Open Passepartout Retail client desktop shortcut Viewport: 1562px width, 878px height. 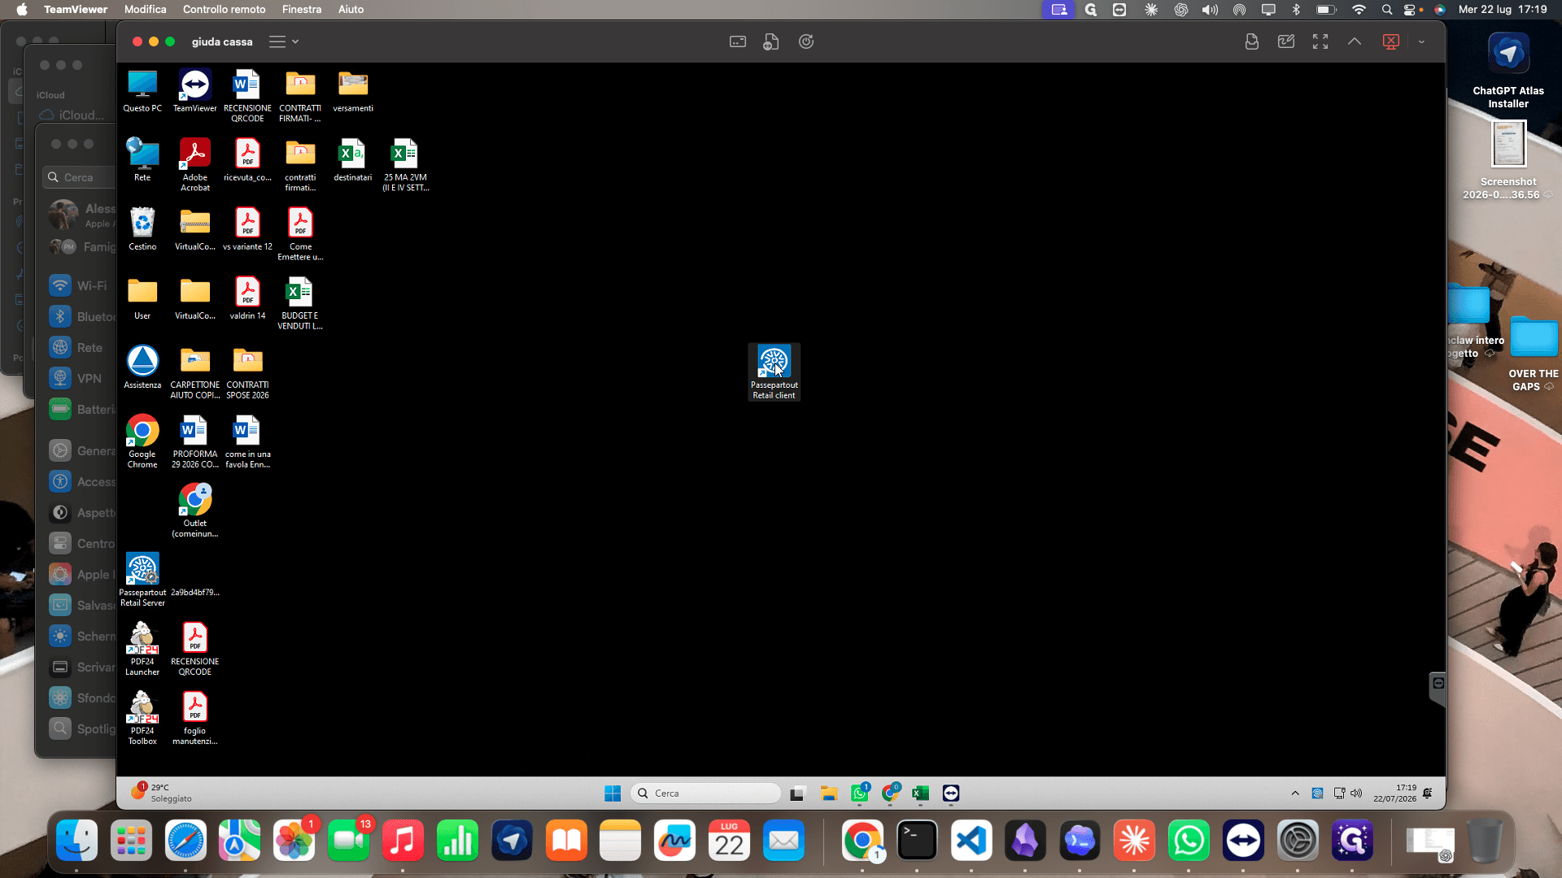click(774, 372)
